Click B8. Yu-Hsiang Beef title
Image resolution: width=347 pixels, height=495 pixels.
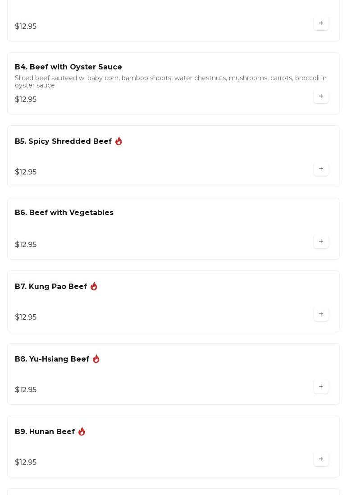click(x=52, y=359)
